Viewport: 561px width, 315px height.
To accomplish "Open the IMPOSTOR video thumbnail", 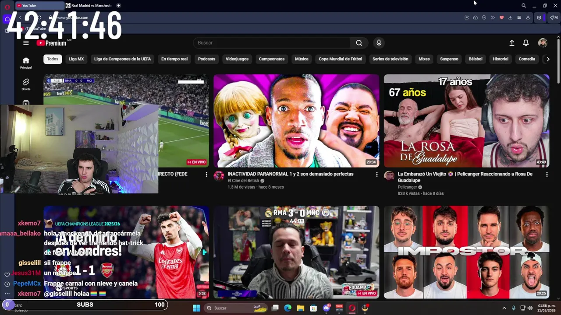I will click(x=466, y=252).
